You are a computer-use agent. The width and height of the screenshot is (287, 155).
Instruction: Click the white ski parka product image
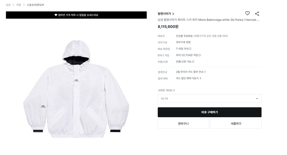76,89
